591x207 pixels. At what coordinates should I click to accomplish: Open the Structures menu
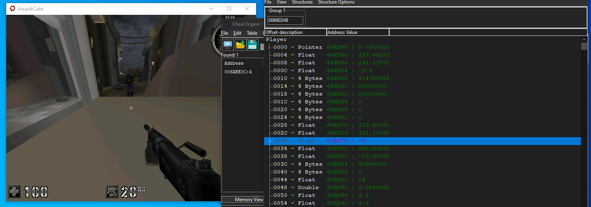point(302,2)
